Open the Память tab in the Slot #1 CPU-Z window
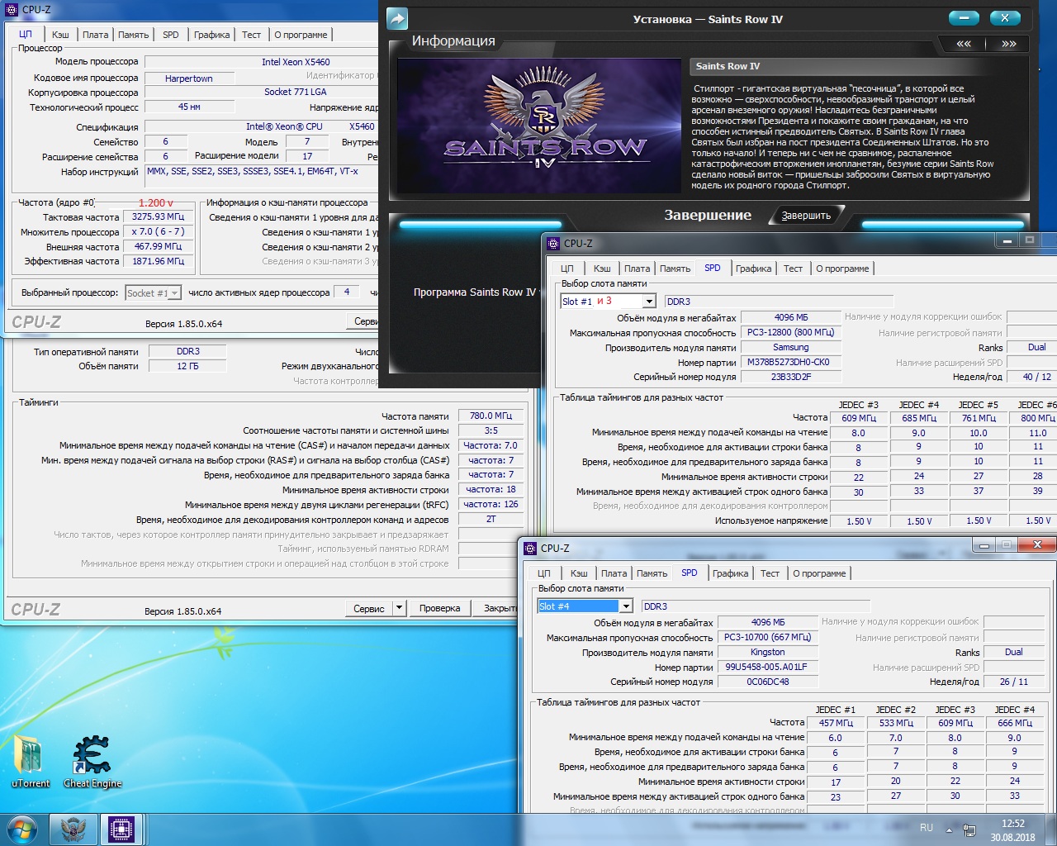This screenshot has height=846, width=1057. [675, 269]
